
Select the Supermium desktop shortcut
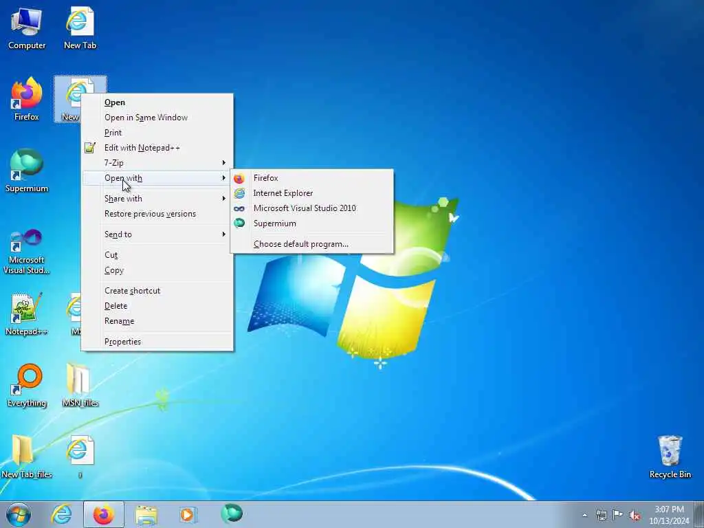(x=27, y=170)
